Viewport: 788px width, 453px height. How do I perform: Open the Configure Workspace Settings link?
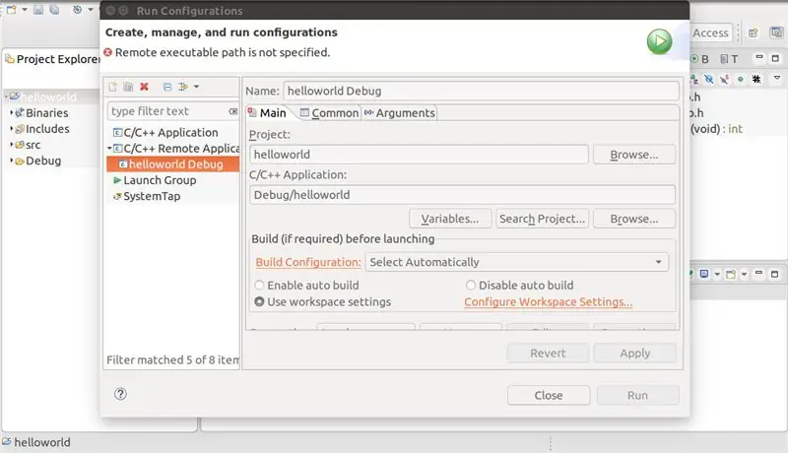point(549,301)
